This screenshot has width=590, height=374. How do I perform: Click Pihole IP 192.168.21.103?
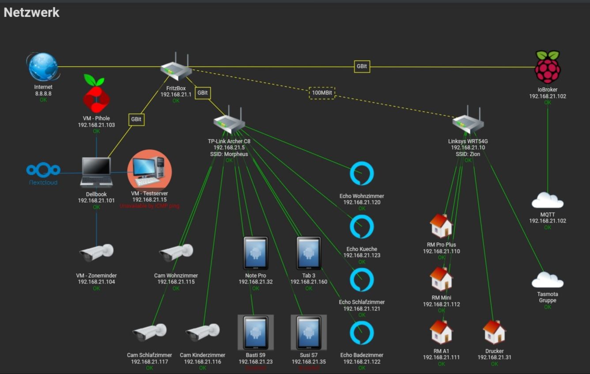coord(96,125)
